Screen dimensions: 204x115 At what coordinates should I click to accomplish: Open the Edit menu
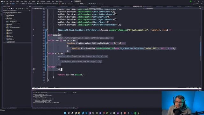[7, 1]
